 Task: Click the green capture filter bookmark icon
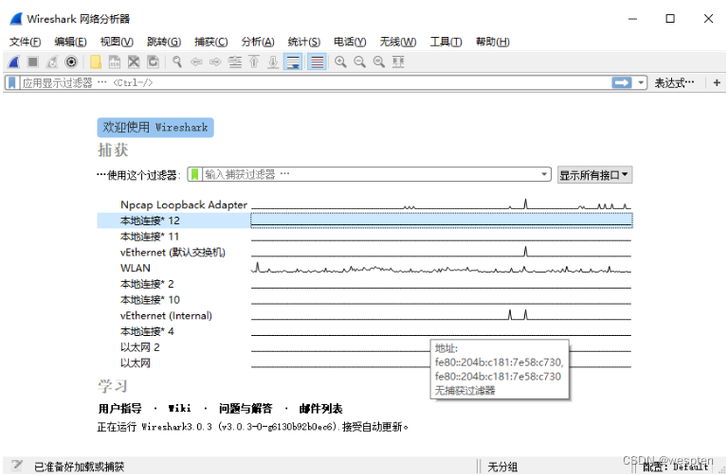pyautogui.click(x=195, y=174)
